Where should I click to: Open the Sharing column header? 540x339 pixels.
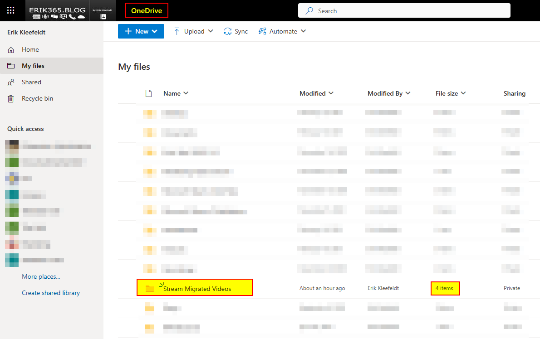pos(514,93)
